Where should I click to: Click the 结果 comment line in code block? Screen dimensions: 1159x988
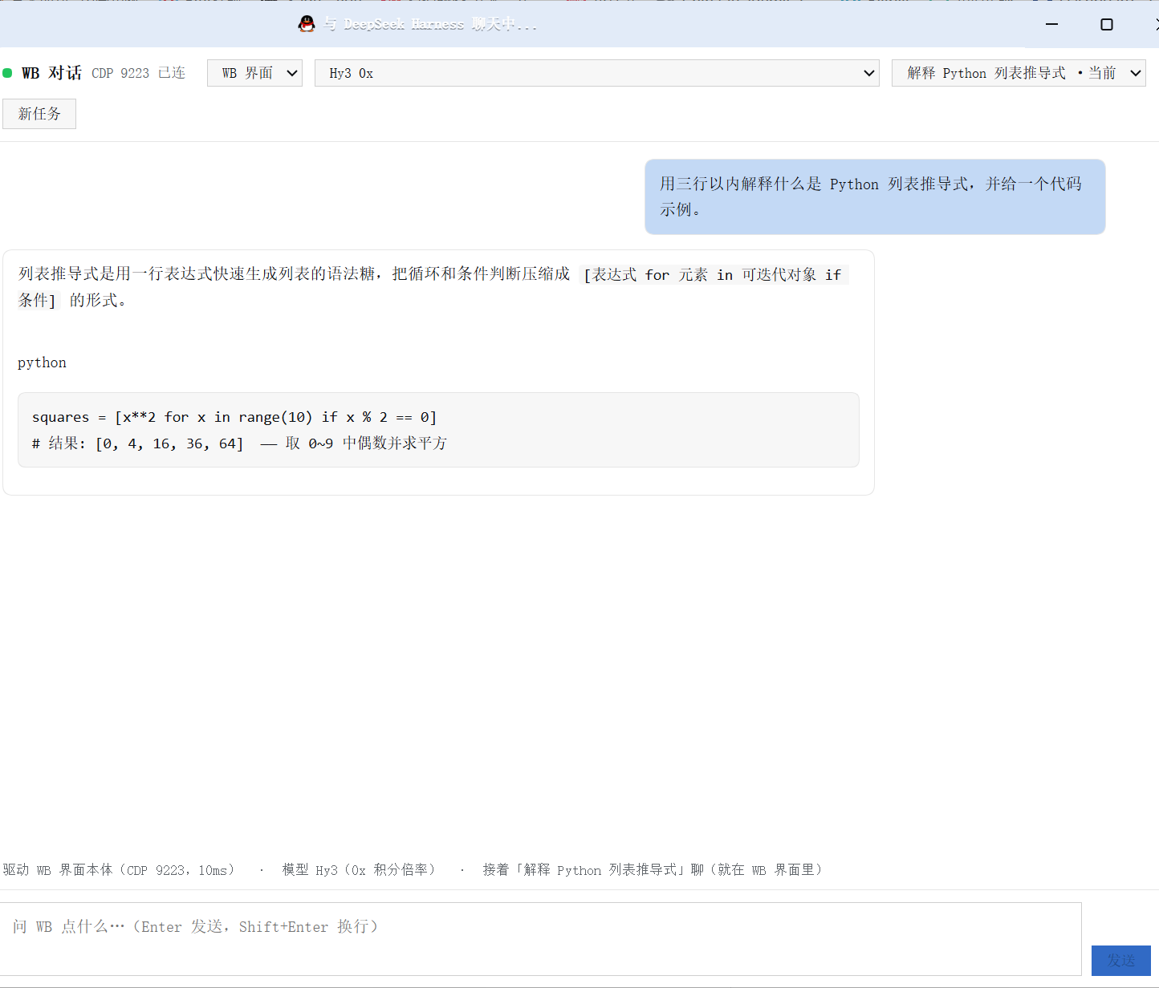(239, 443)
